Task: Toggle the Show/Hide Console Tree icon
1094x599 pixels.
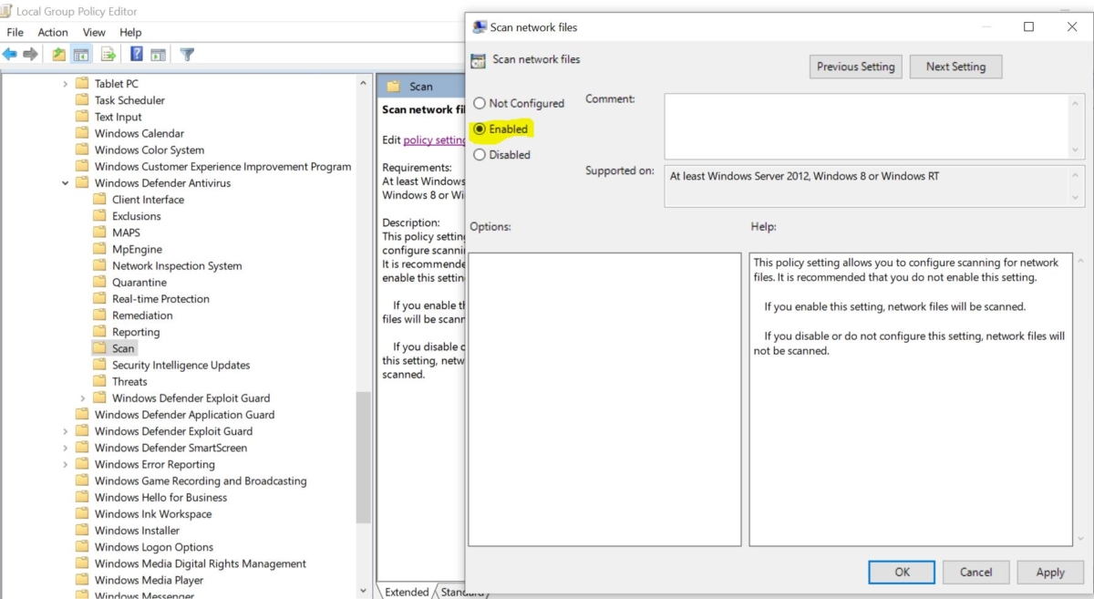Action: click(80, 54)
